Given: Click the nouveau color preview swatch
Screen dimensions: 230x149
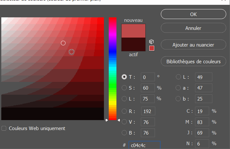Looking at the screenshot, I should (x=133, y=31).
